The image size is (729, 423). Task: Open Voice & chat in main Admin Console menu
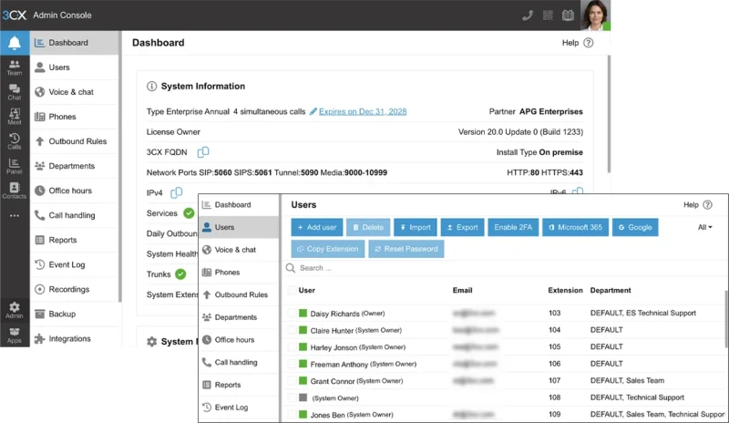pyautogui.click(x=75, y=92)
